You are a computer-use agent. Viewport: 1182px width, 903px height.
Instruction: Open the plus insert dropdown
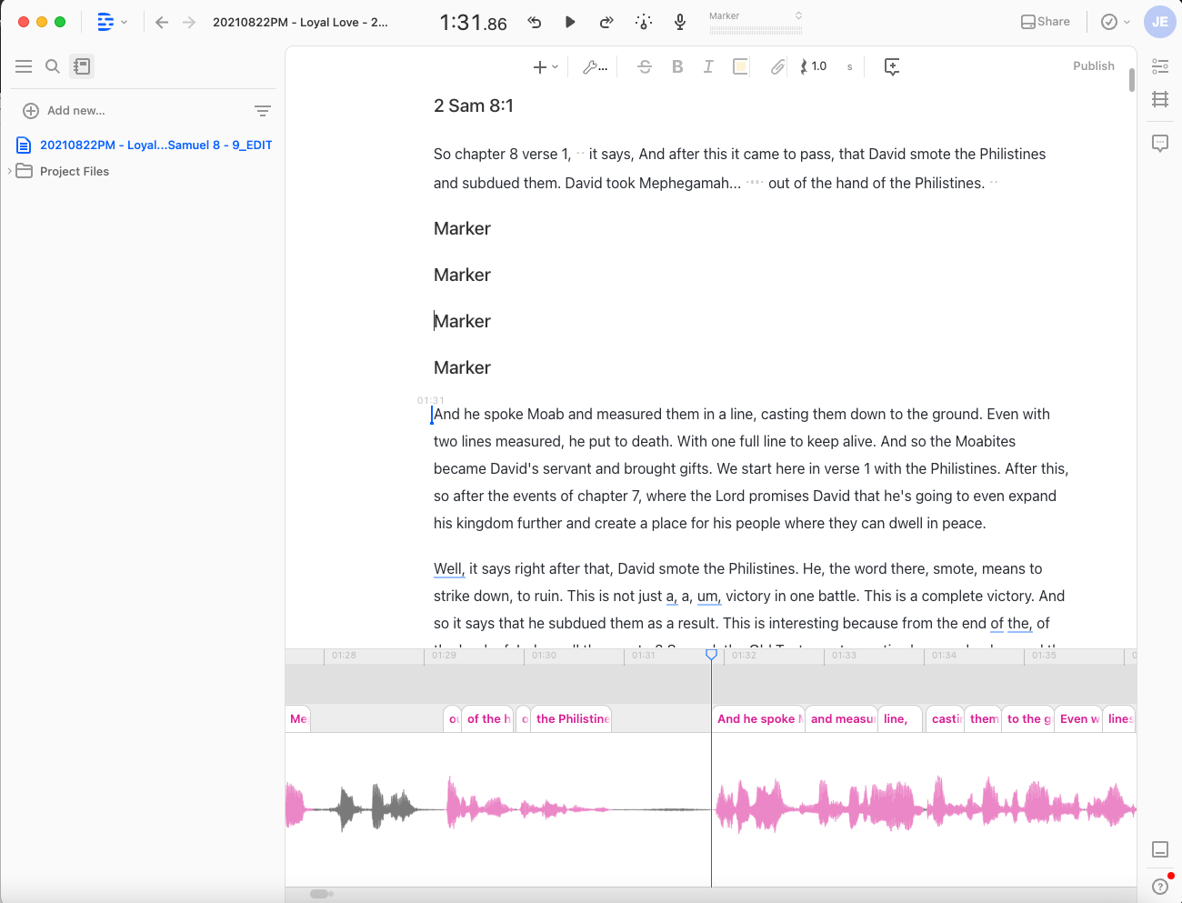[x=546, y=66]
